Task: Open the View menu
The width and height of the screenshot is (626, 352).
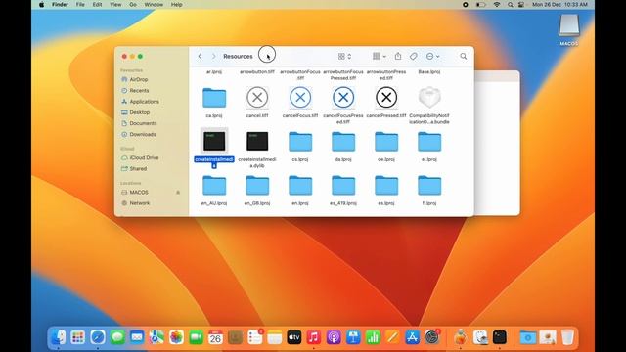Action: (x=115, y=4)
